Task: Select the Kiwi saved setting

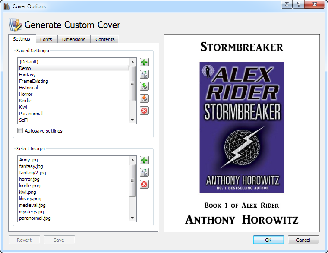Action: (73, 107)
